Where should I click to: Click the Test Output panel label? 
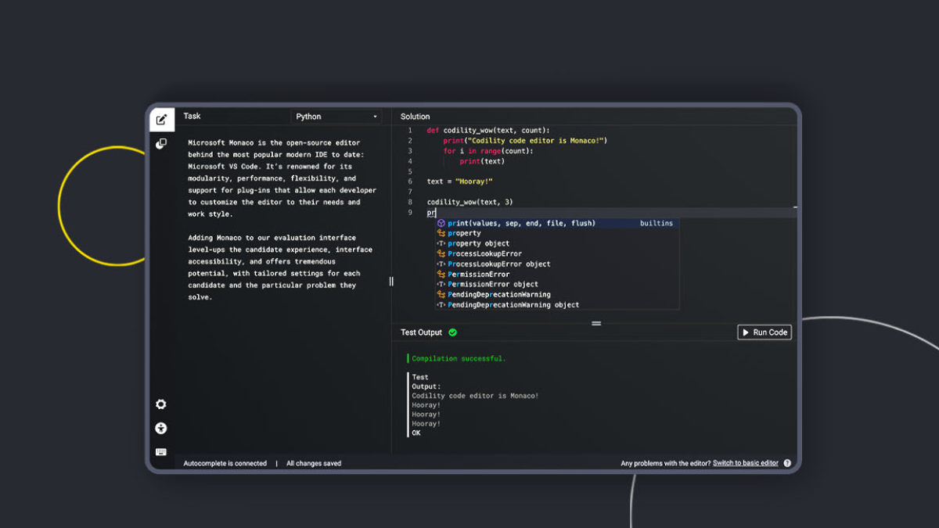421,332
